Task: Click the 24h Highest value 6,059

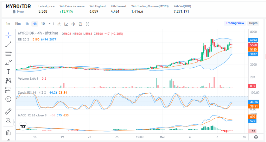Action: [94, 11]
